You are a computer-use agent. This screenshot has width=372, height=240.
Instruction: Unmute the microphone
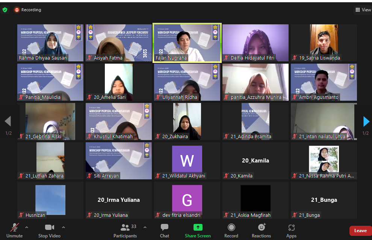[x=15, y=230]
